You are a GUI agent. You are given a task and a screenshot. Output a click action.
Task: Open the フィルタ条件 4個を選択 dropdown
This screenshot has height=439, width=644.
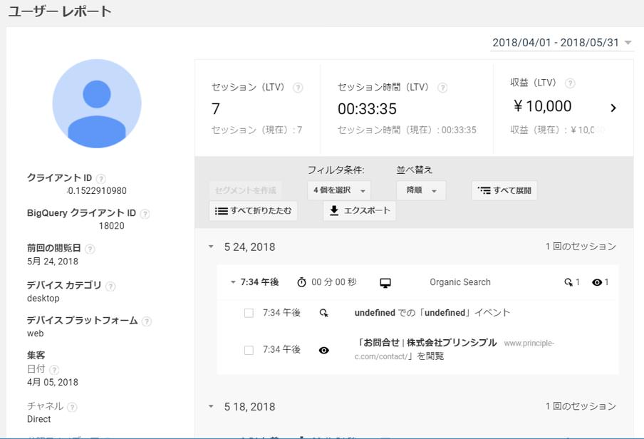coord(339,190)
